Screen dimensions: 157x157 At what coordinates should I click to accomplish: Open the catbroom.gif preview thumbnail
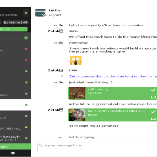(x=77, y=93)
